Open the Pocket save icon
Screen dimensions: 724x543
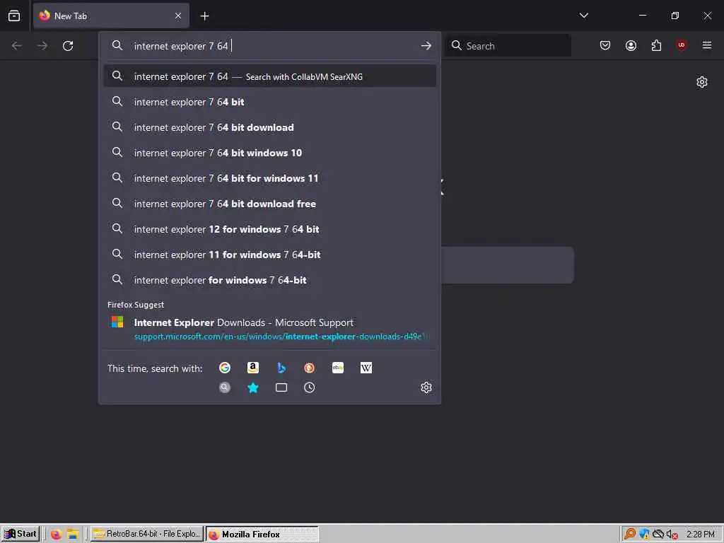605,45
